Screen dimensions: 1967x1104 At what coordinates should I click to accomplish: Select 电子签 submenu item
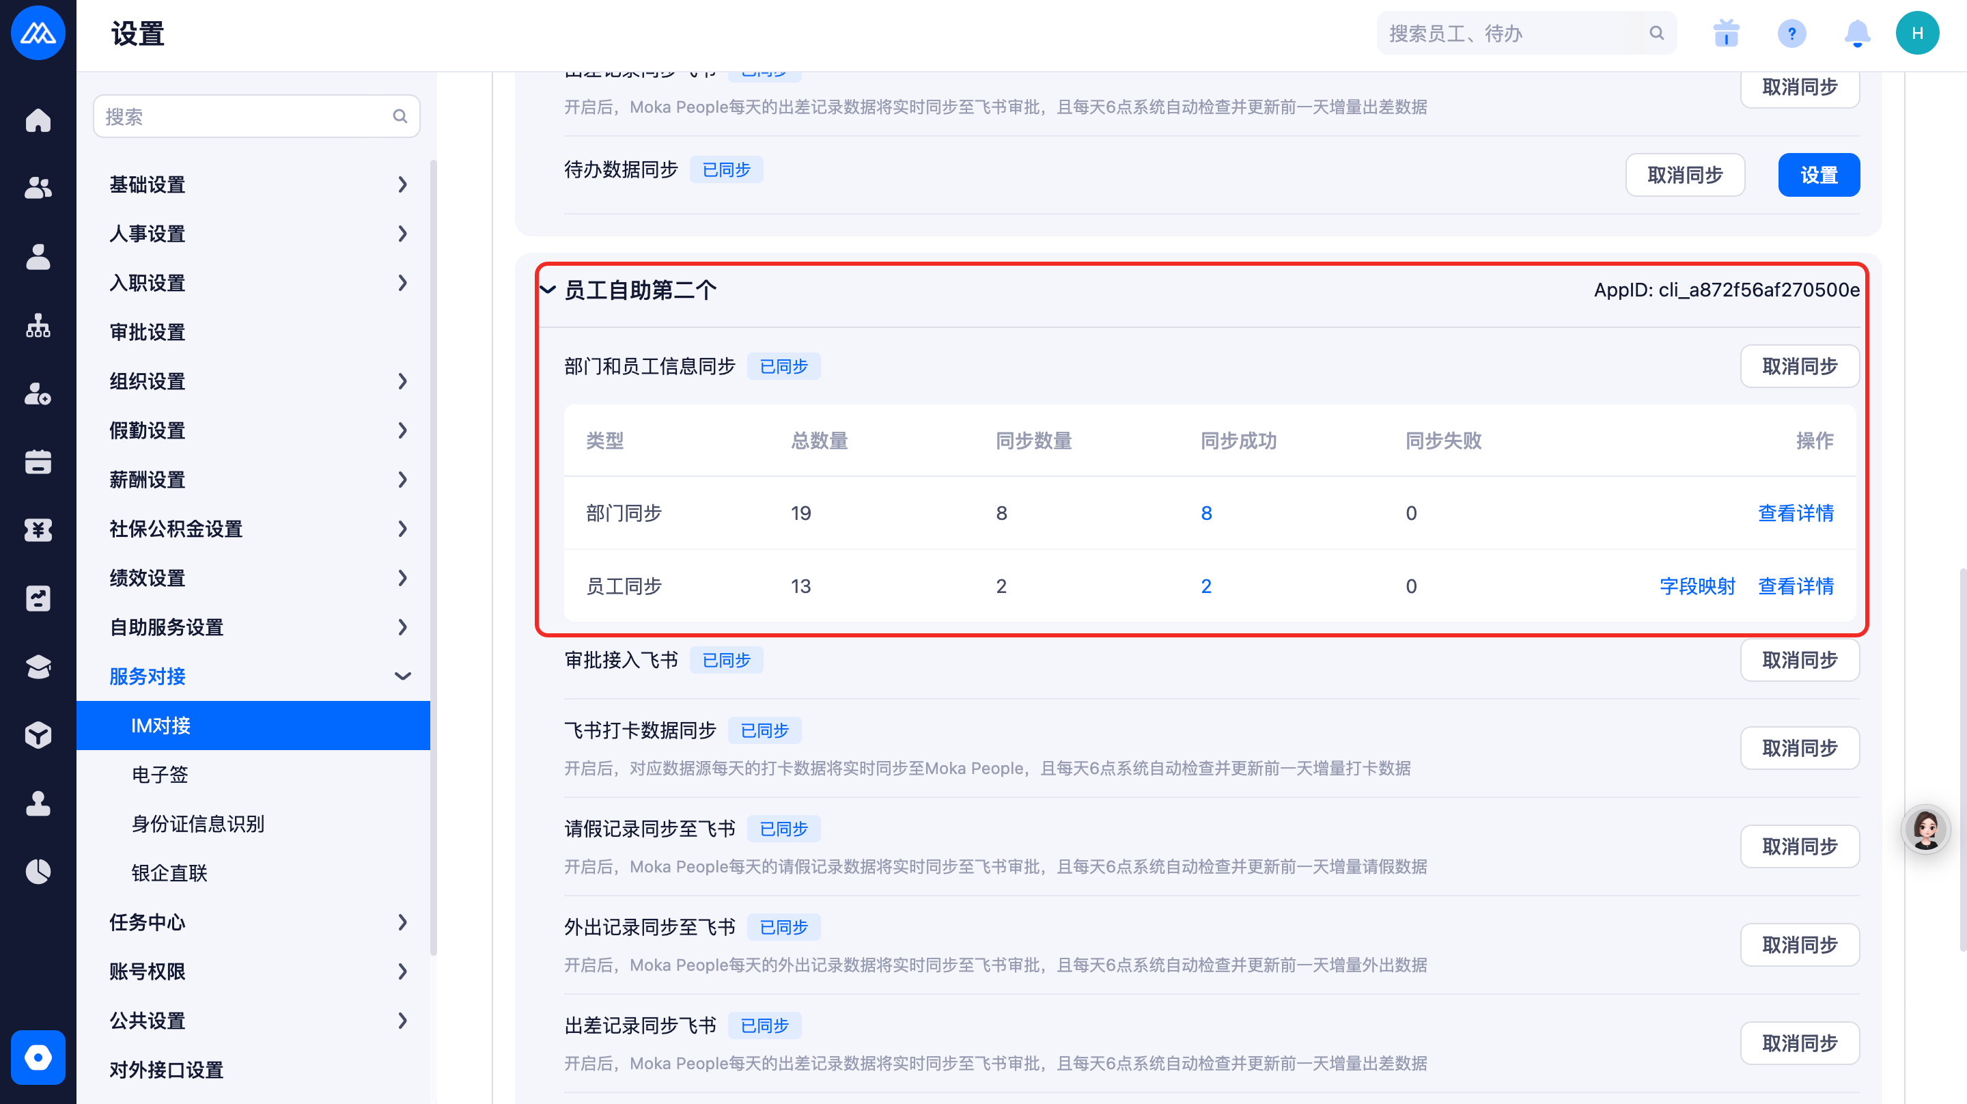pos(160,775)
